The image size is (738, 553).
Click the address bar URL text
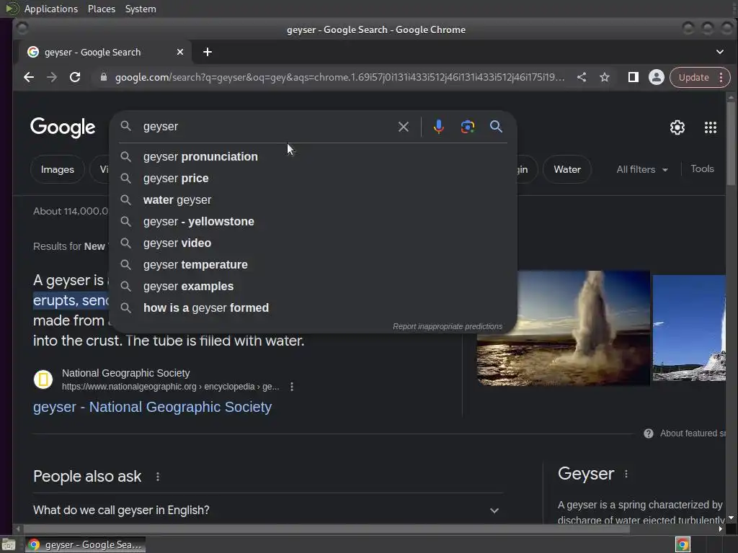340,77
